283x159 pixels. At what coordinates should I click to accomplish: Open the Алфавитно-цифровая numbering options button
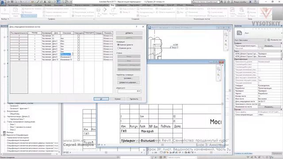pos(128,83)
